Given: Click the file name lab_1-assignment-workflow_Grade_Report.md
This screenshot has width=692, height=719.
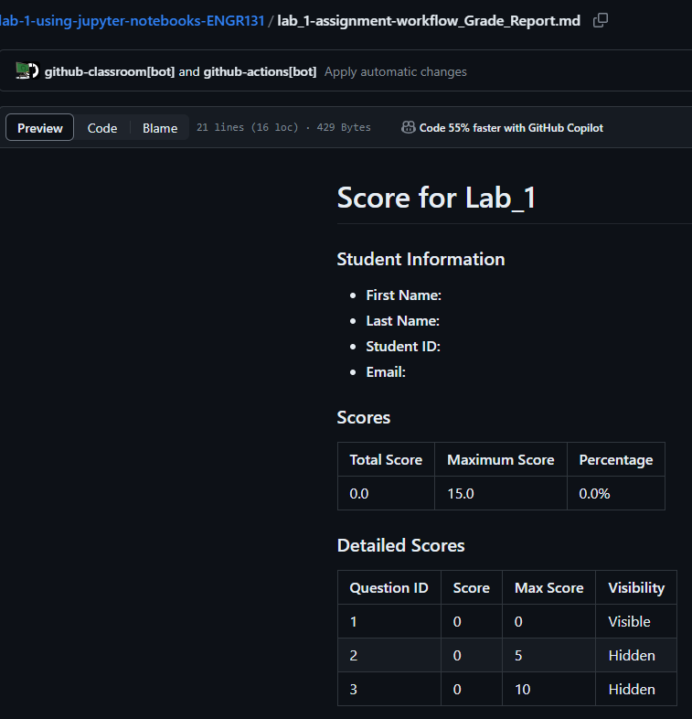Looking at the screenshot, I should [x=429, y=21].
